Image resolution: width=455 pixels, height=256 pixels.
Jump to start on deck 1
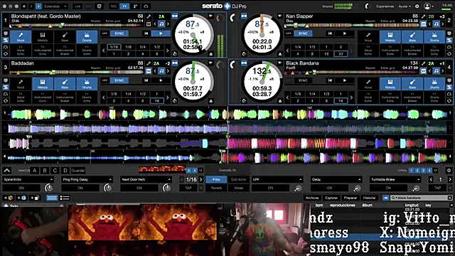point(146,33)
